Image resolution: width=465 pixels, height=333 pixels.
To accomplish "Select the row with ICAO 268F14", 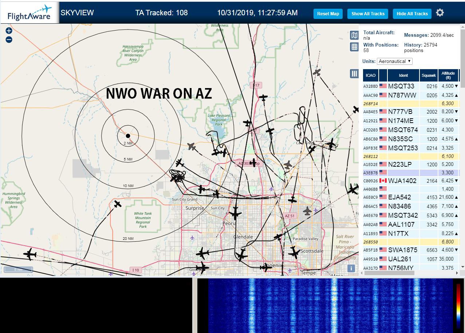I will (411, 104).
